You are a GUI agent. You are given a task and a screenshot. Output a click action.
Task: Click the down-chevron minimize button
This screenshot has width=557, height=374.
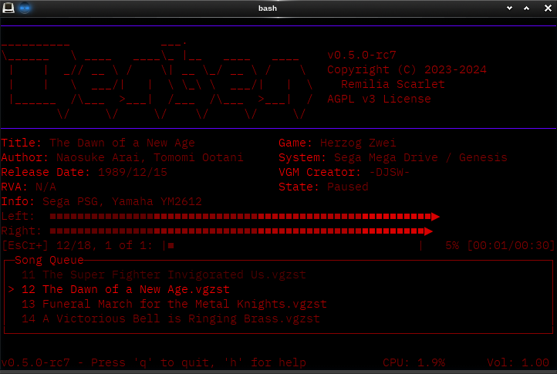[x=509, y=8]
